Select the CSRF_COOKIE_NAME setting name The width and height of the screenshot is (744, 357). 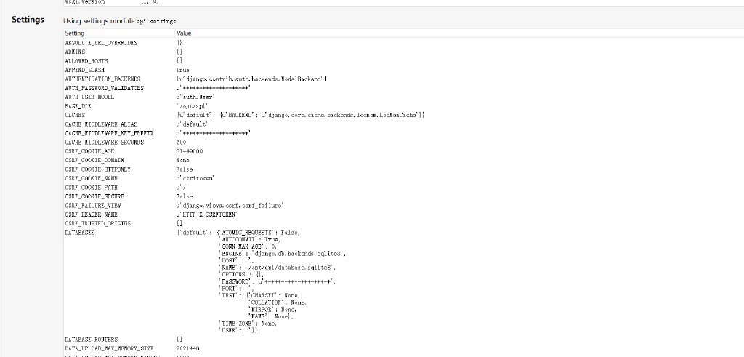91,179
